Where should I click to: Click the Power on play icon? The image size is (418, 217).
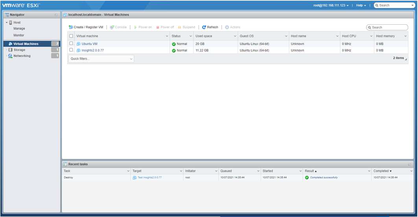pos(135,27)
